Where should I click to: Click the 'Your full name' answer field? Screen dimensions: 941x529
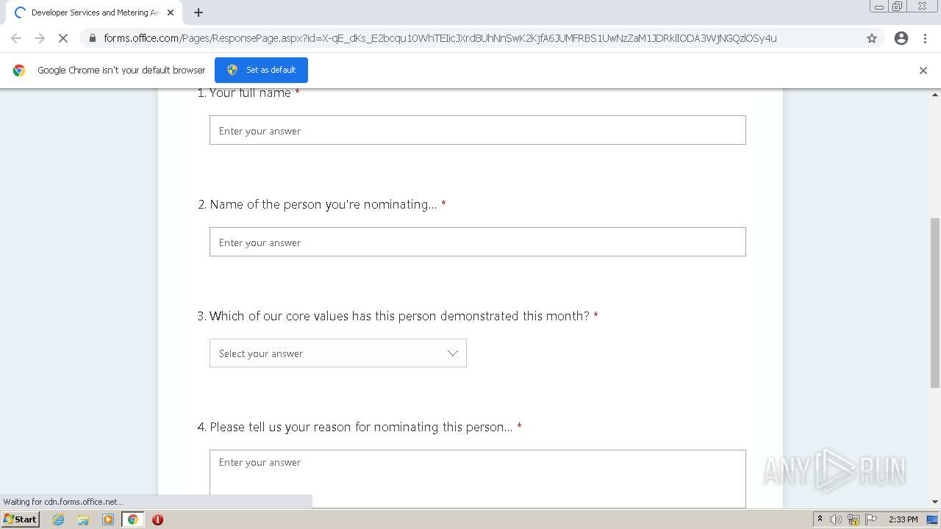(478, 130)
